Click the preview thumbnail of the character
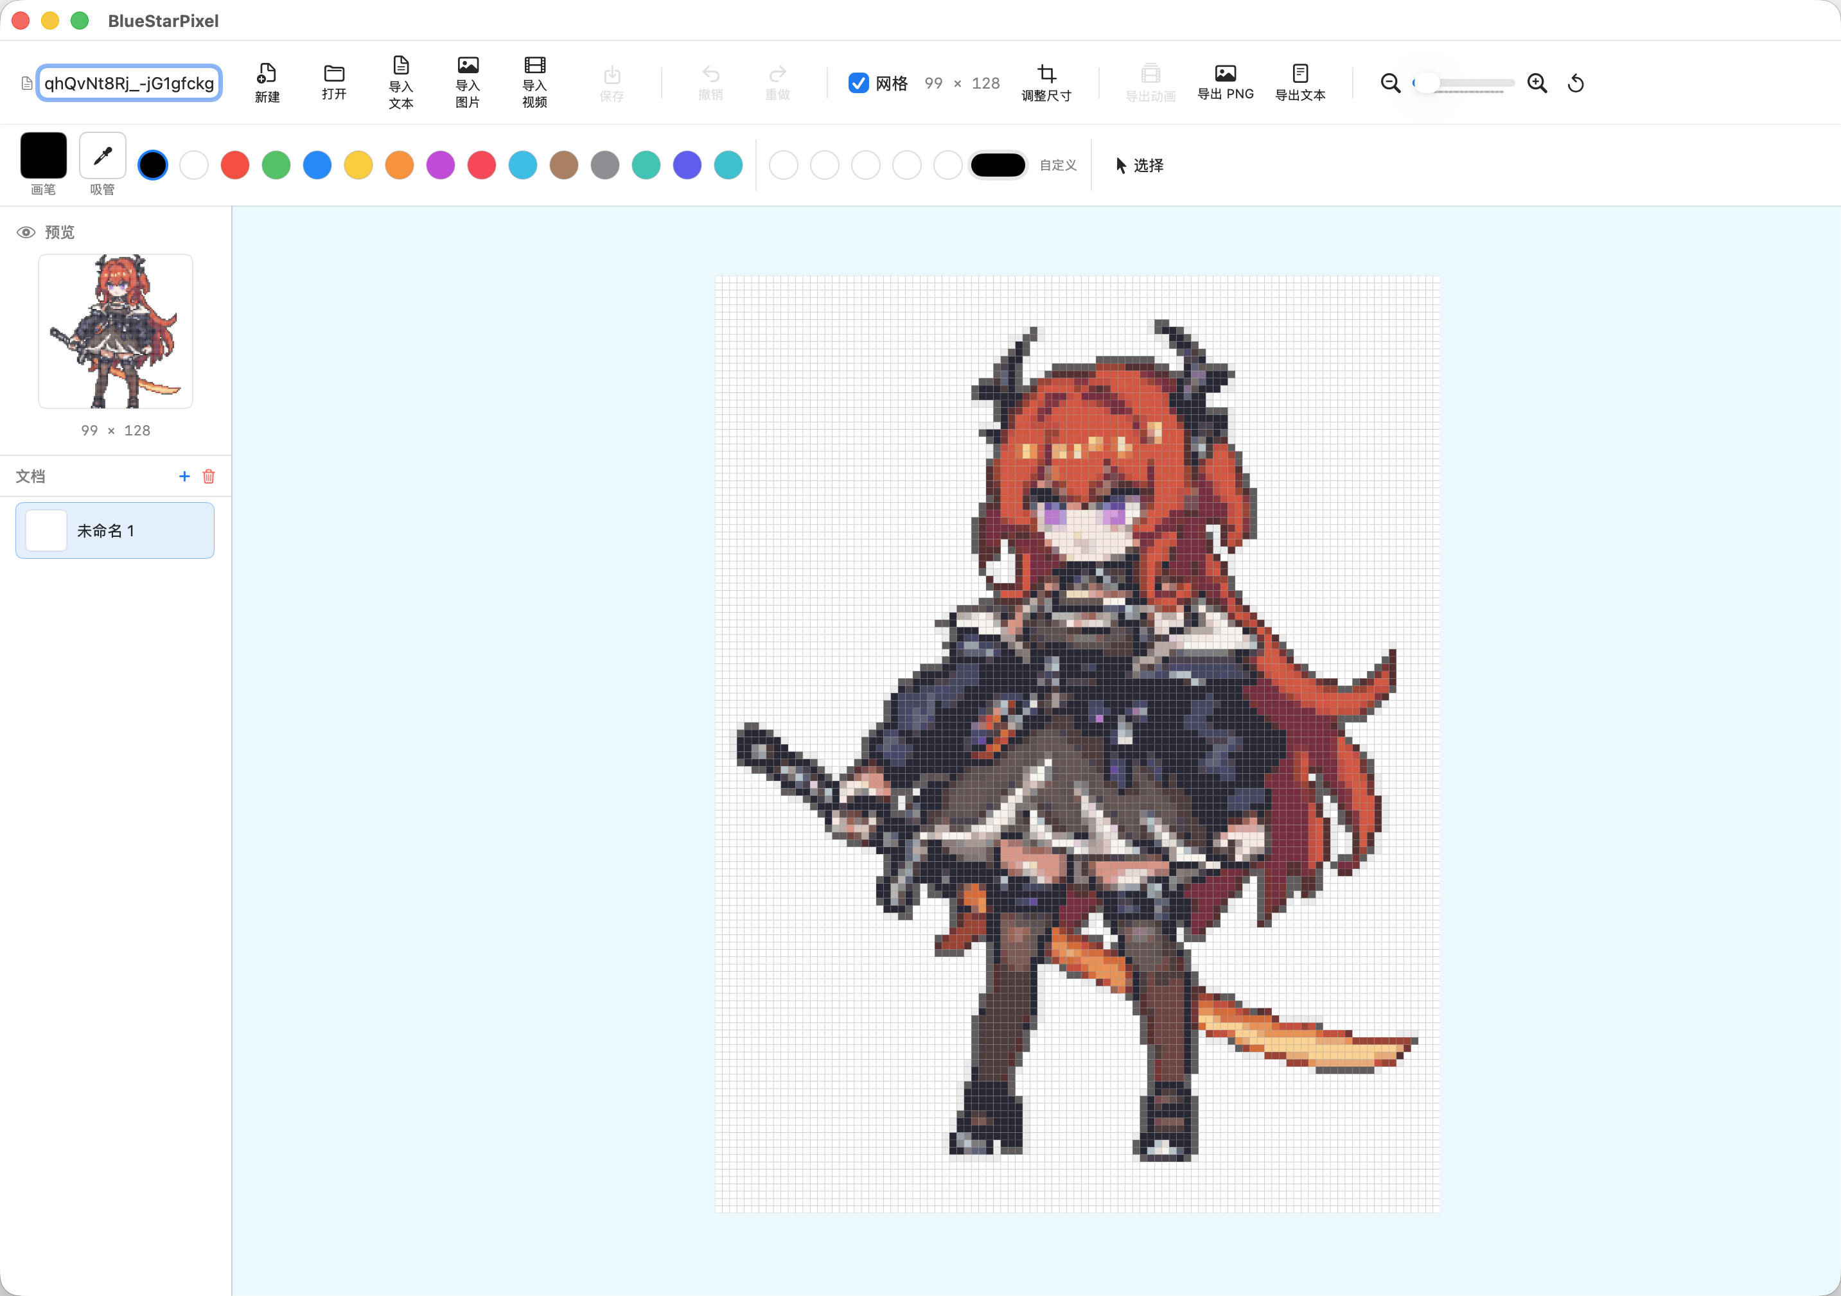1841x1296 pixels. 116,331
